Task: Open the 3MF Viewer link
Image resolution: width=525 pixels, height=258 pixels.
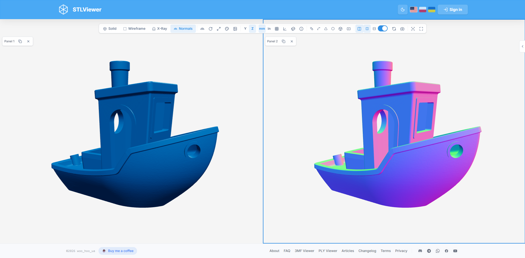Action: point(304,251)
